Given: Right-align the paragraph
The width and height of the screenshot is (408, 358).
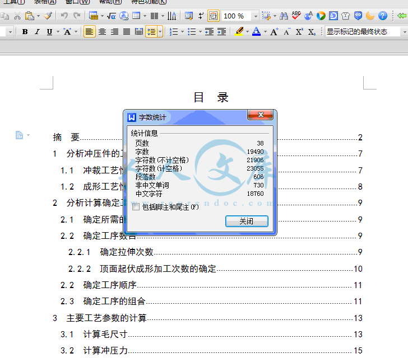Looking at the screenshot, I should tap(114, 32).
